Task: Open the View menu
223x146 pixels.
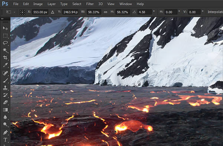Action: click(x=111, y=4)
